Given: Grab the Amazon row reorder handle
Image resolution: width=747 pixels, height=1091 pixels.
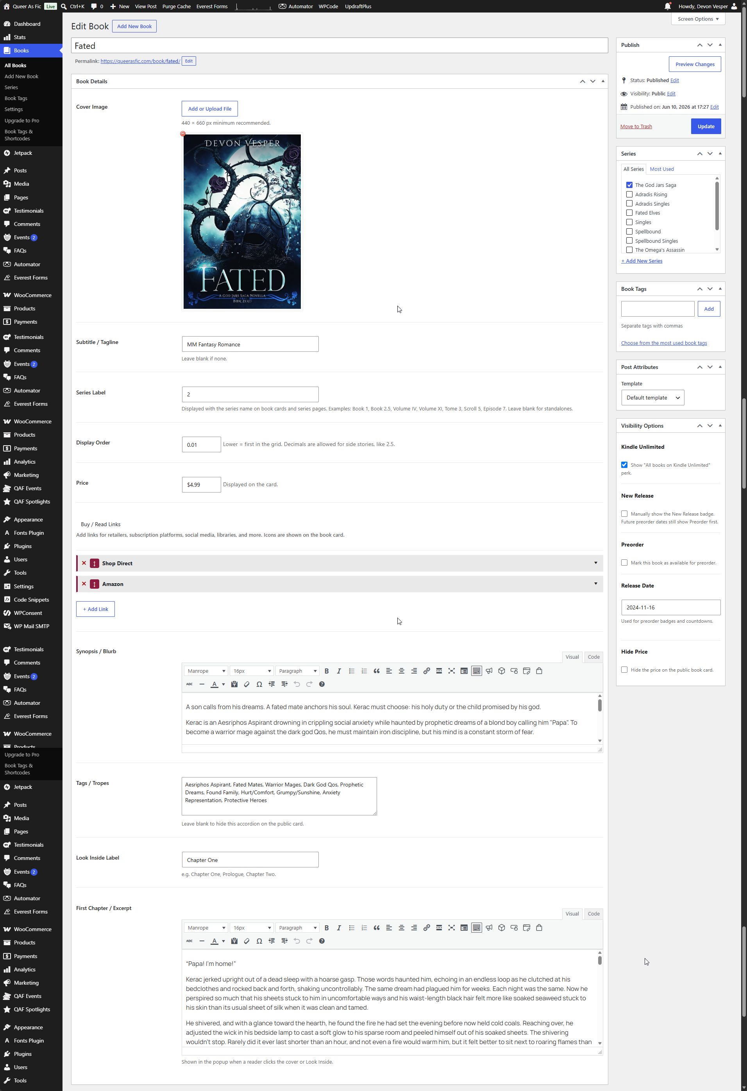Looking at the screenshot, I should [94, 584].
